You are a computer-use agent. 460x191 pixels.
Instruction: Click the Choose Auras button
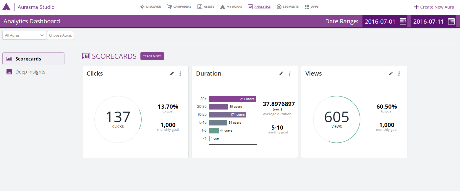(60, 35)
